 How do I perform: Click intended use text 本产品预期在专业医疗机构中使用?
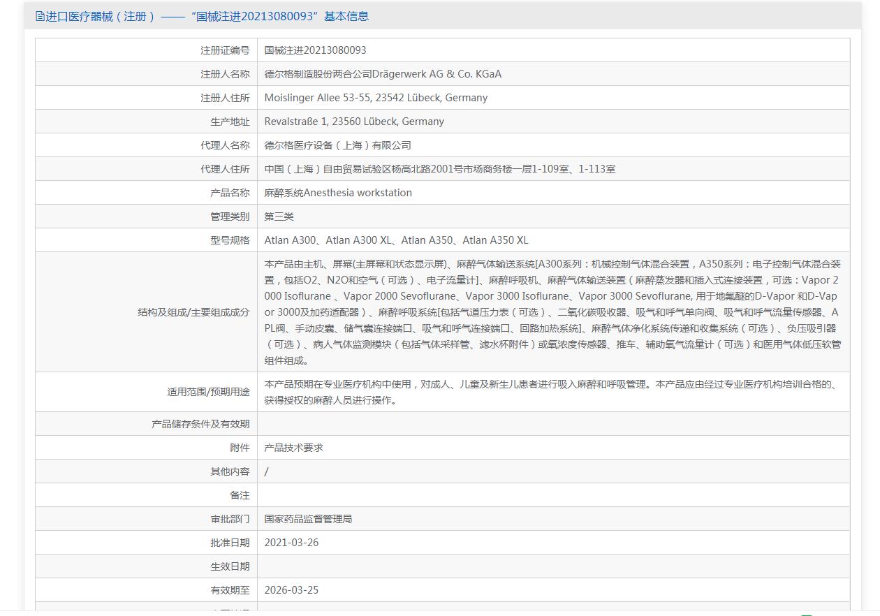click(551, 392)
